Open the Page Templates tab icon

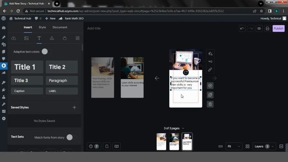pos(77,38)
